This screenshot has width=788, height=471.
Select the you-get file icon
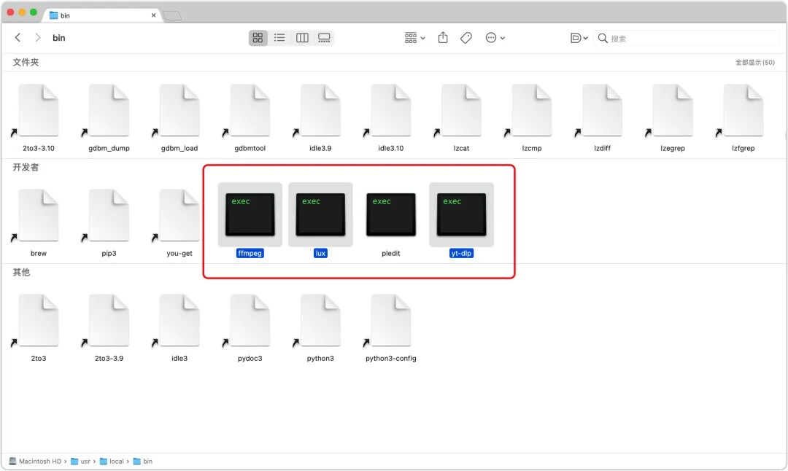click(x=179, y=215)
